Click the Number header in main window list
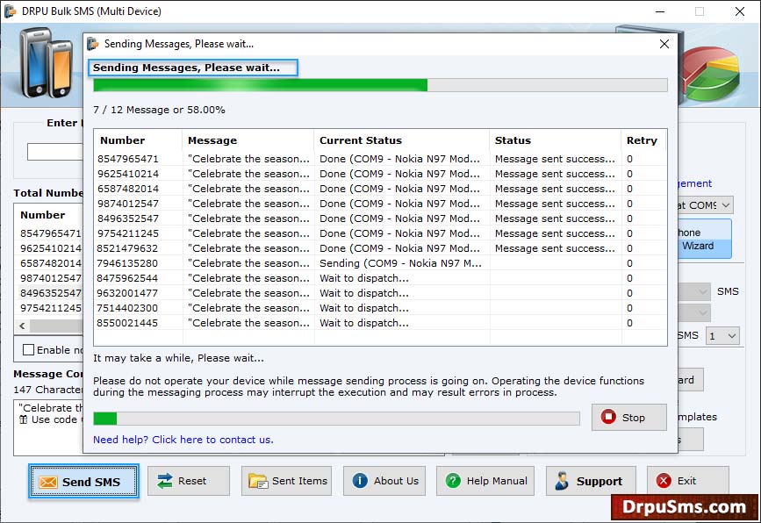 pyautogui.click(x=43, y=215)
